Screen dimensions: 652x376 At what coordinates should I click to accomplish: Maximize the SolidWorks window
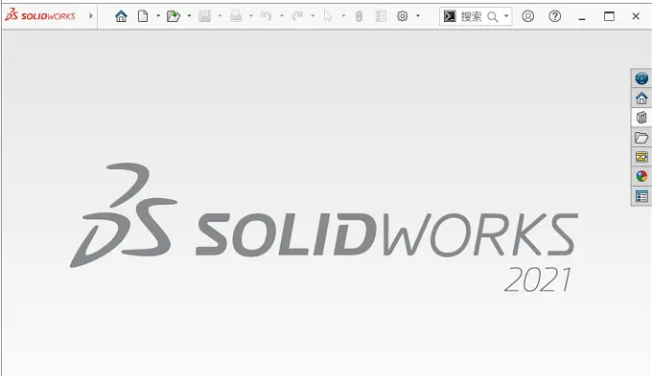609,16
